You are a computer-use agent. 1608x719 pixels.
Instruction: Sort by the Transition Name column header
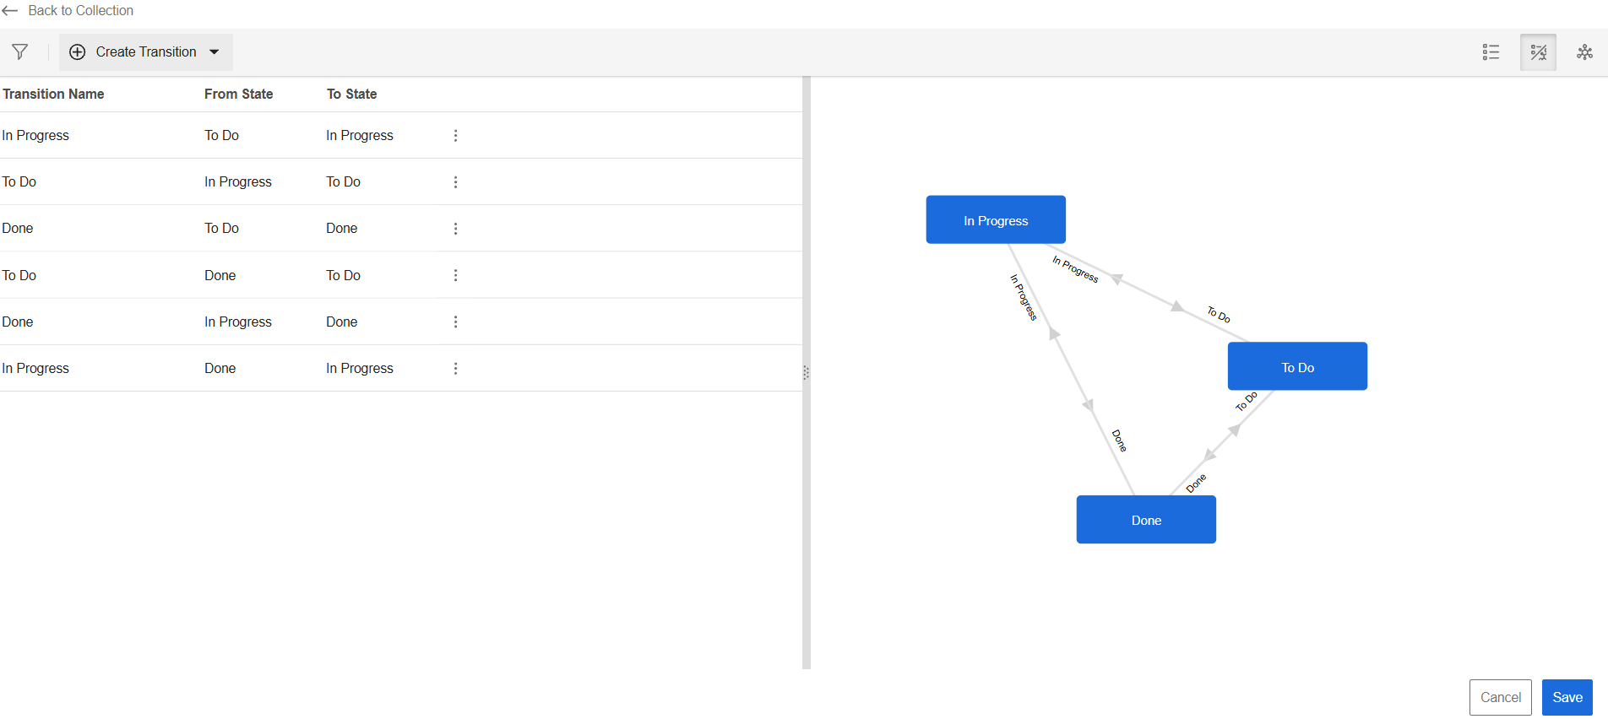pyautogui.click(x=53, y=94)
